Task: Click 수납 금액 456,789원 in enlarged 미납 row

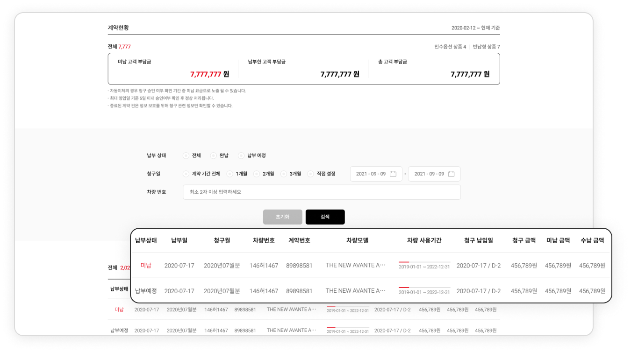Action: 592,266
